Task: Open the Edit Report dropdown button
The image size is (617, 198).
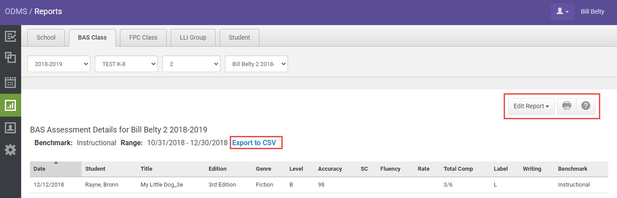Action: tap(531, 106)
